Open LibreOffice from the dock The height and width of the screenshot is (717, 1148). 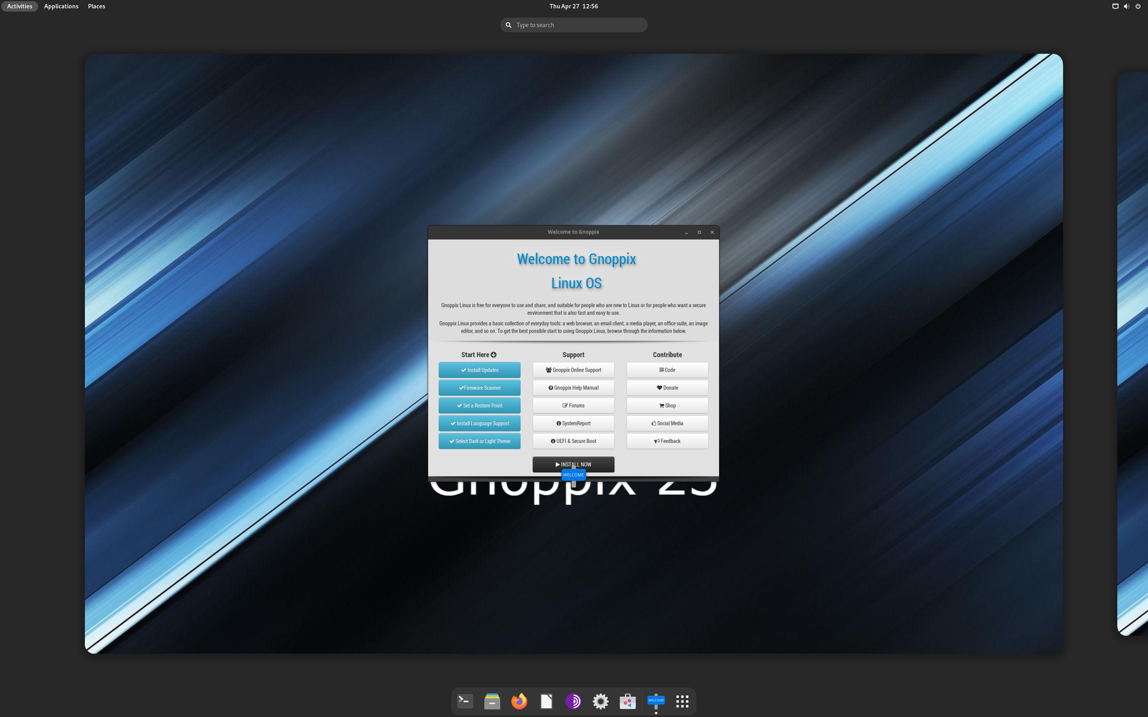(x=546, y=701)
